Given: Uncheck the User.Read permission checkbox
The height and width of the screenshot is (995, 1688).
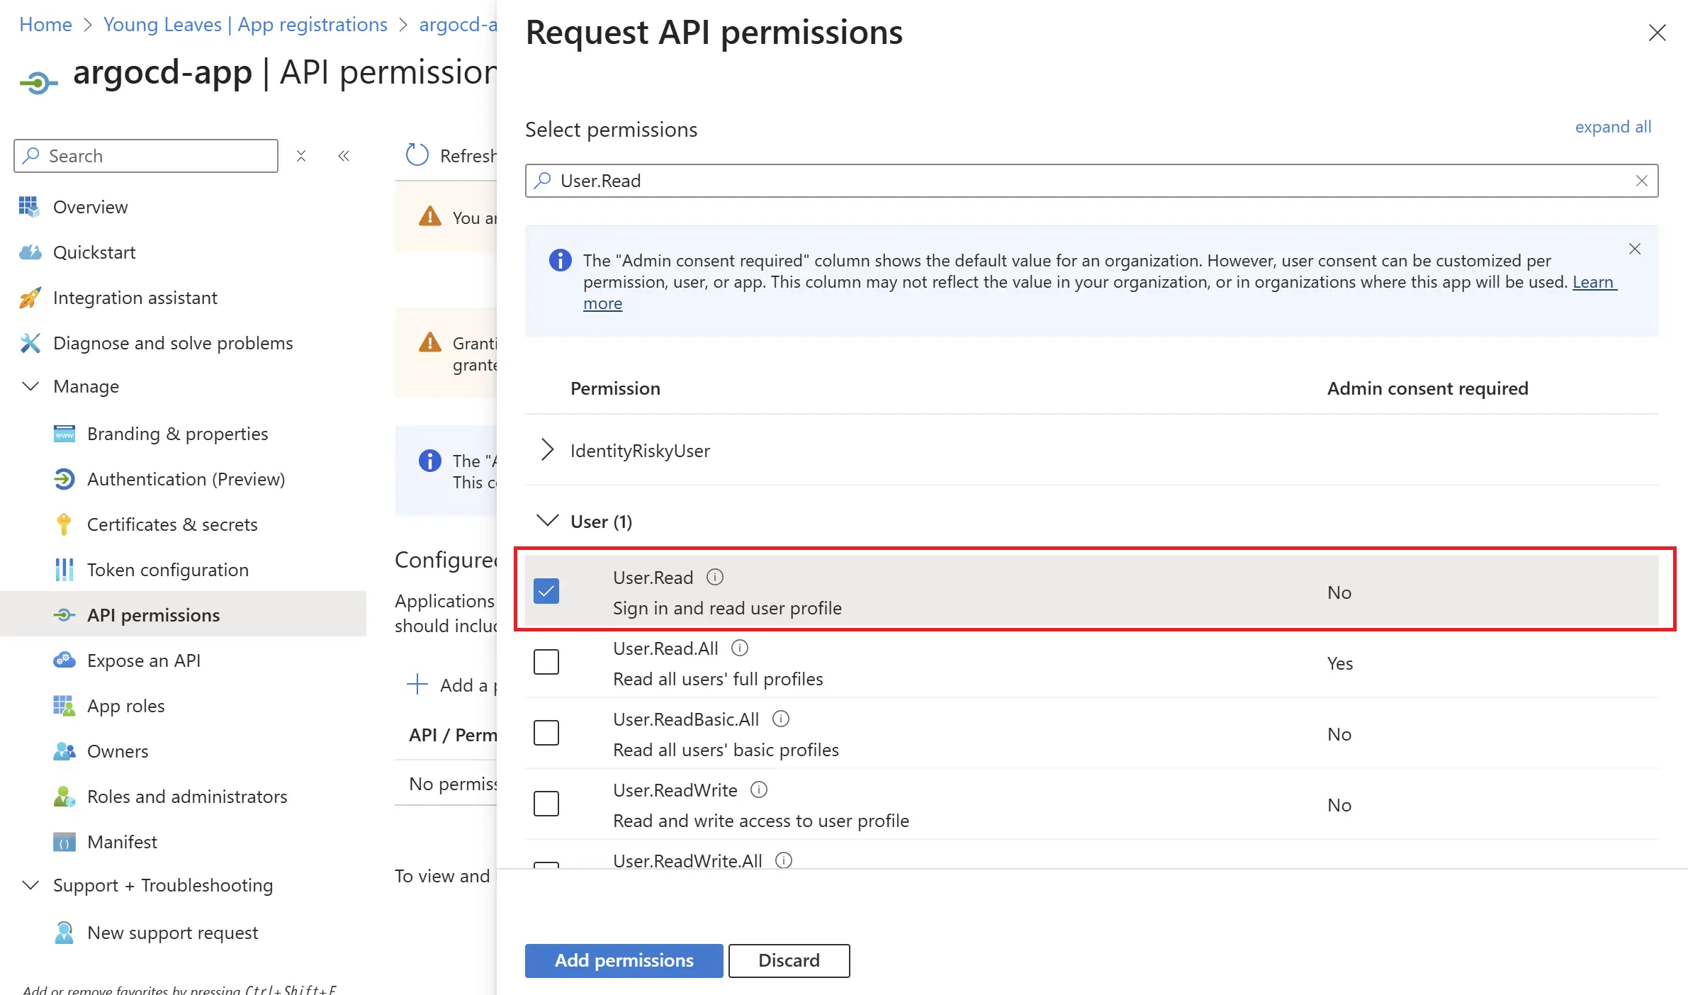Looking at the screenshot, I should point(546,591).
